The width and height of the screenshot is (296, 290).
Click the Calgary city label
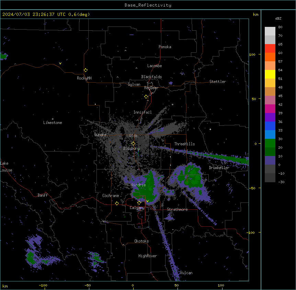coord(137,208)
